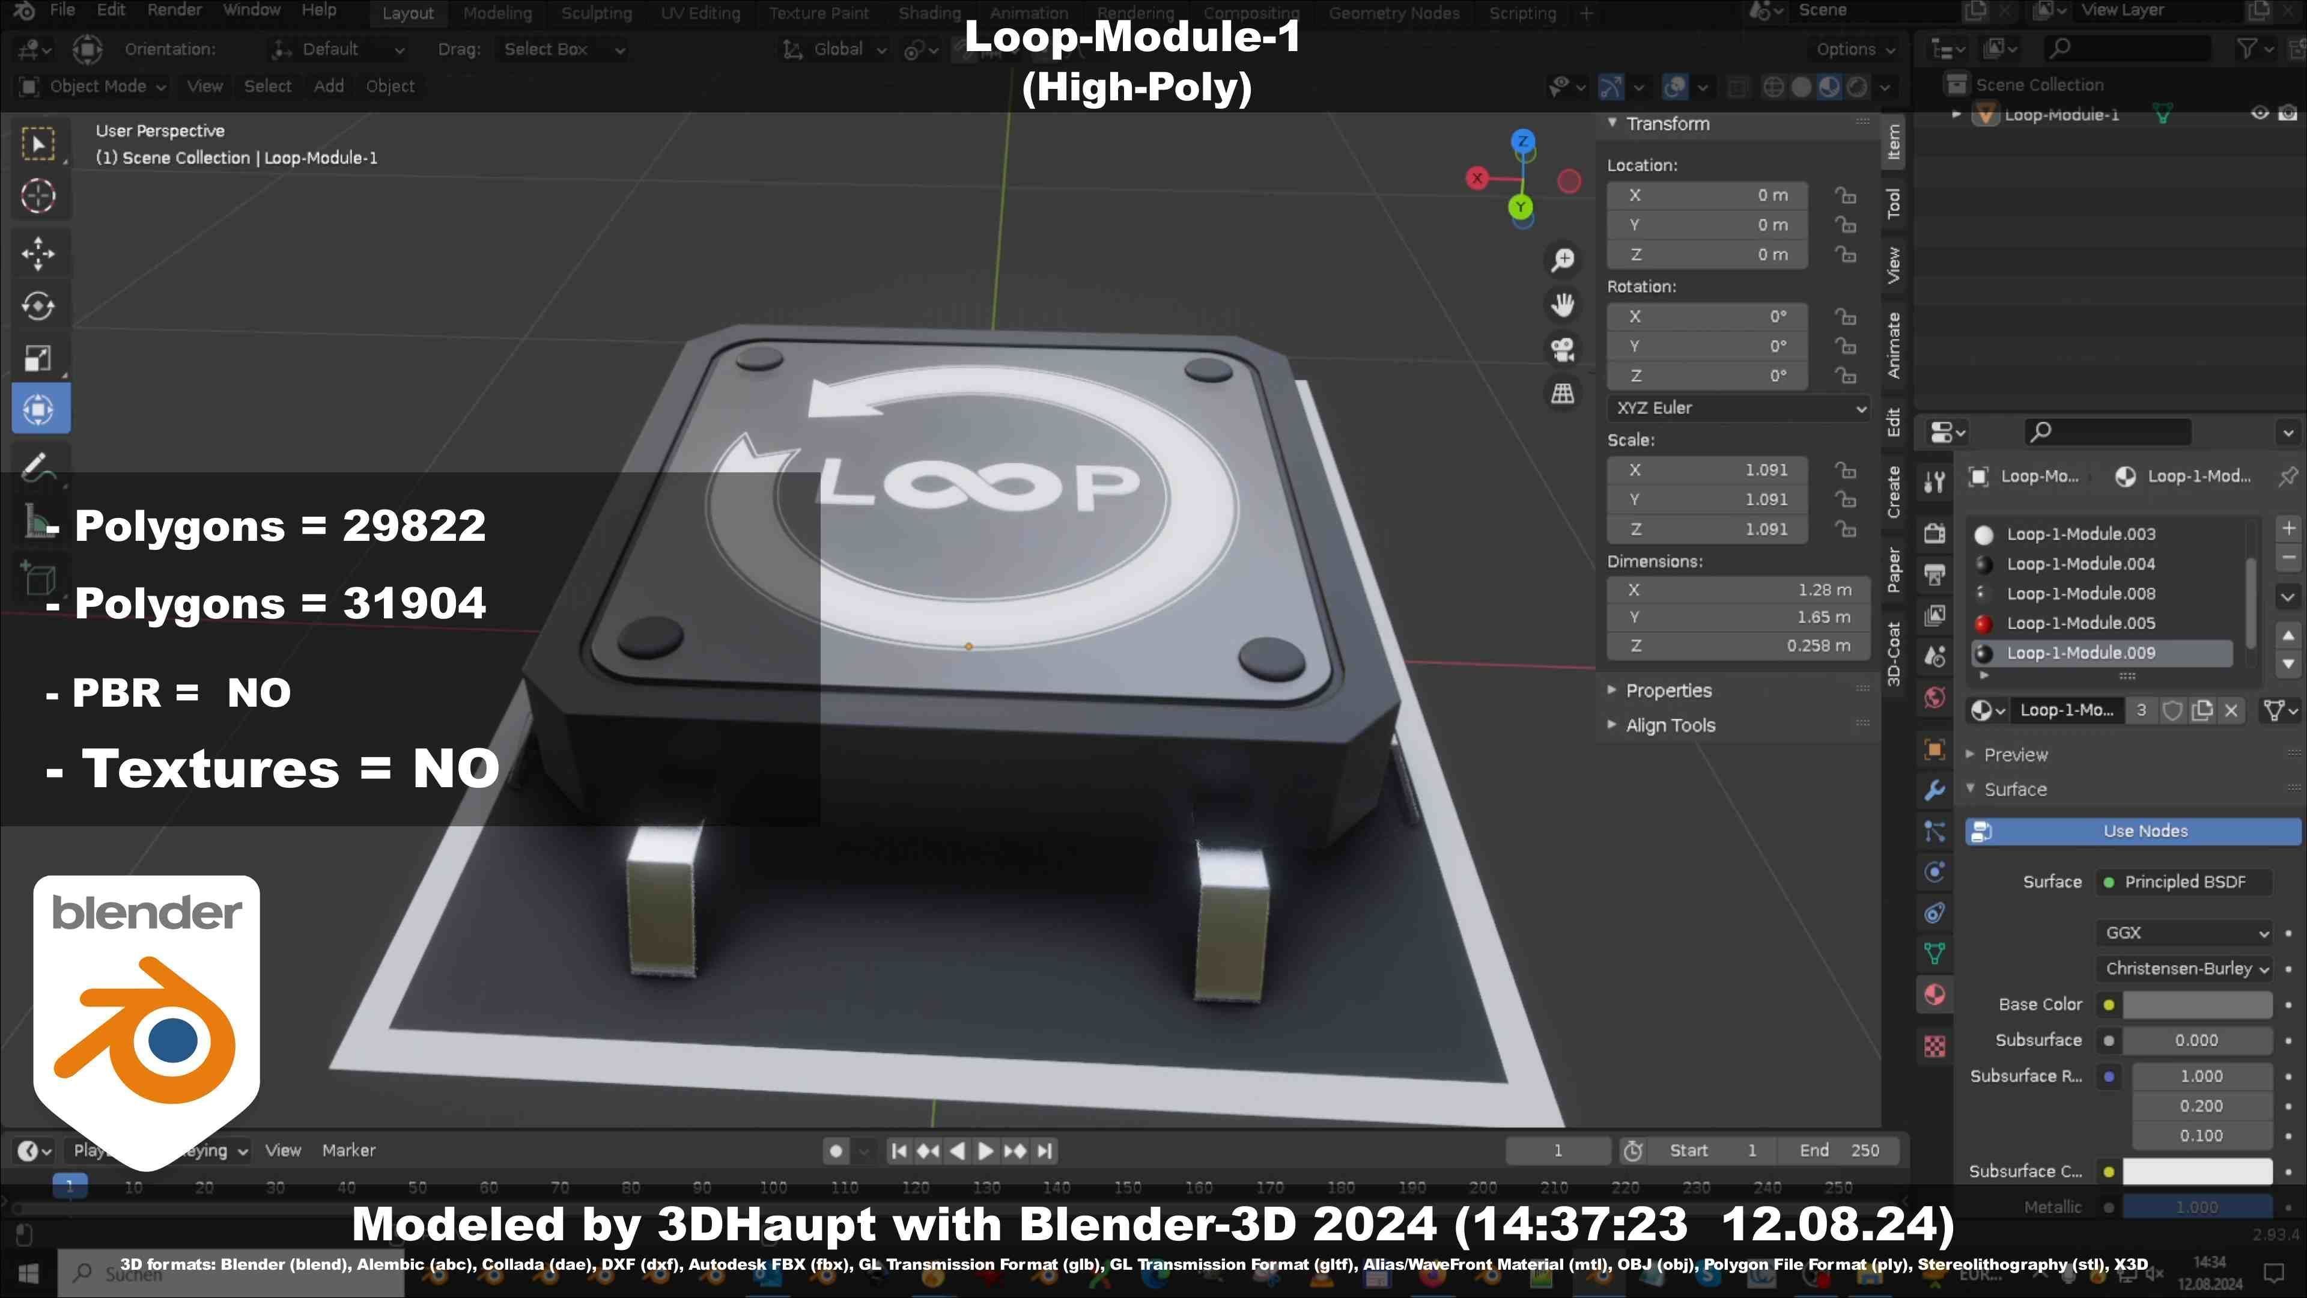Toggle Use Nodes for material
The width and height of the screenshot is (2307, 1298).
click(x=2132, y=831)
